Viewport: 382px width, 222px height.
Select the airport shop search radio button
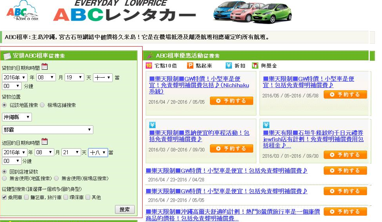42,105
